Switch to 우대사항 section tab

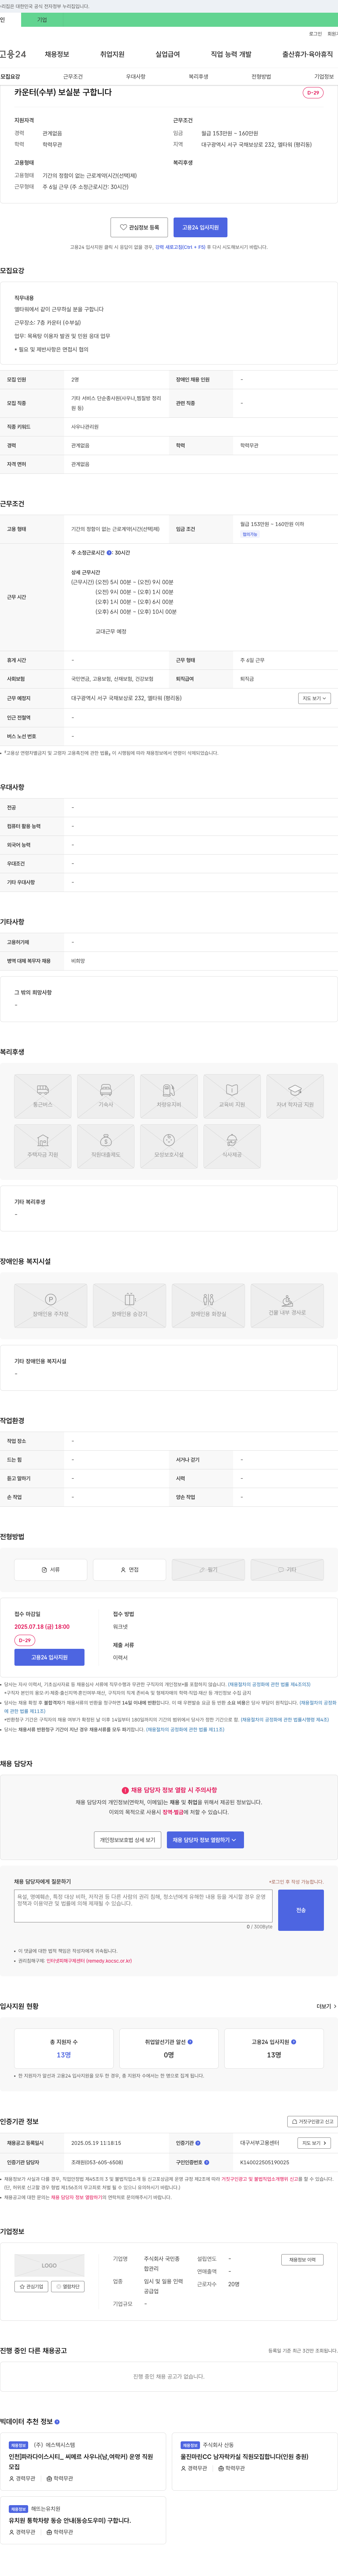[136, 76]
